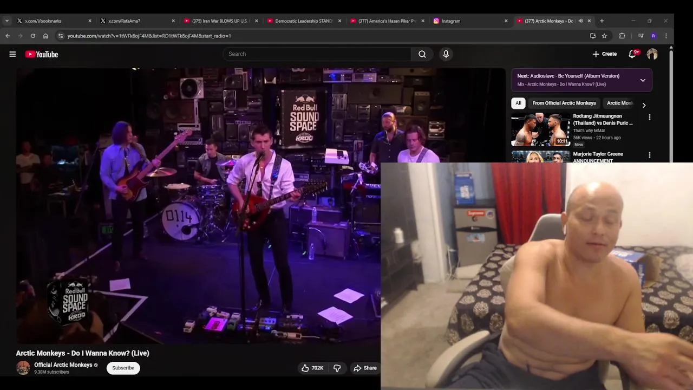Viewport: 693px width, 390px height.
Task: Like the Arctic Monkeys video
Action: (312, 368)
